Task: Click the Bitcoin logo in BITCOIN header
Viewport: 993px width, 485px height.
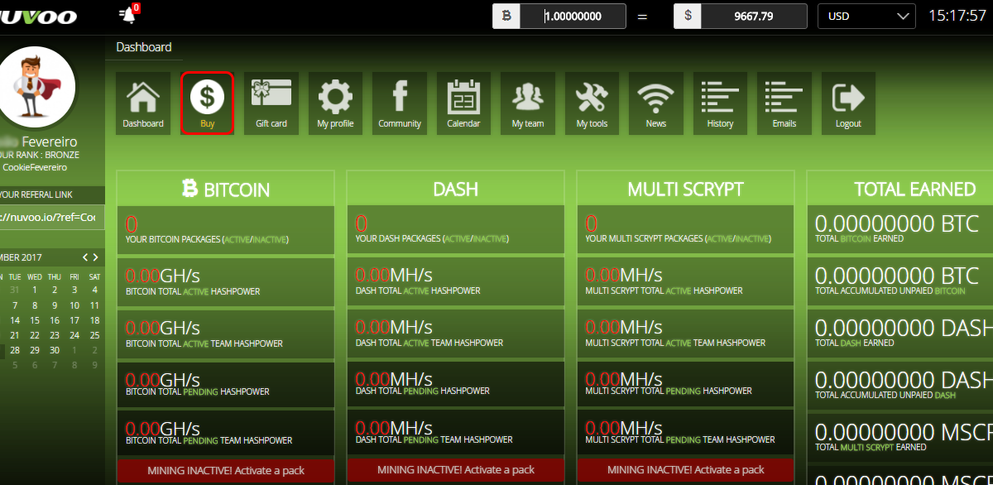Action: [189, 190]
